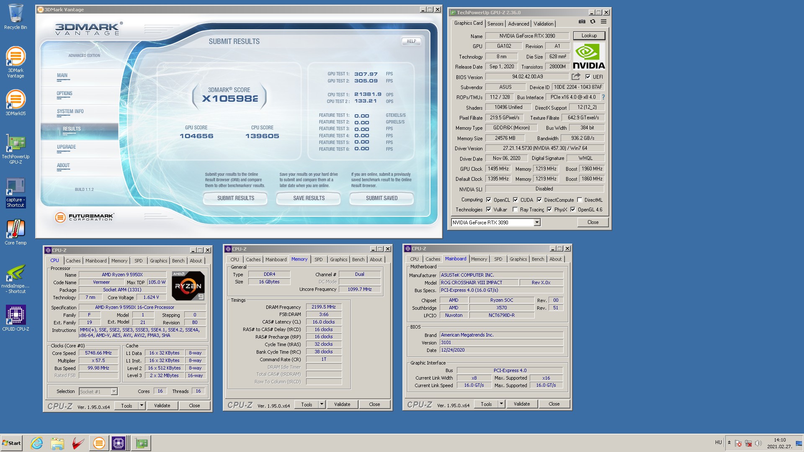Open Options in 3DMark Vantage sidebar
804x452 pixels.
tap(64, 93)
